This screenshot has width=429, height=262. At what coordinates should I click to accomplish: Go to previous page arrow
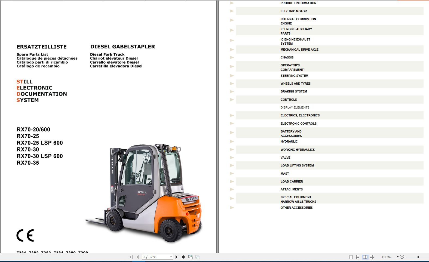click(138, 257)
